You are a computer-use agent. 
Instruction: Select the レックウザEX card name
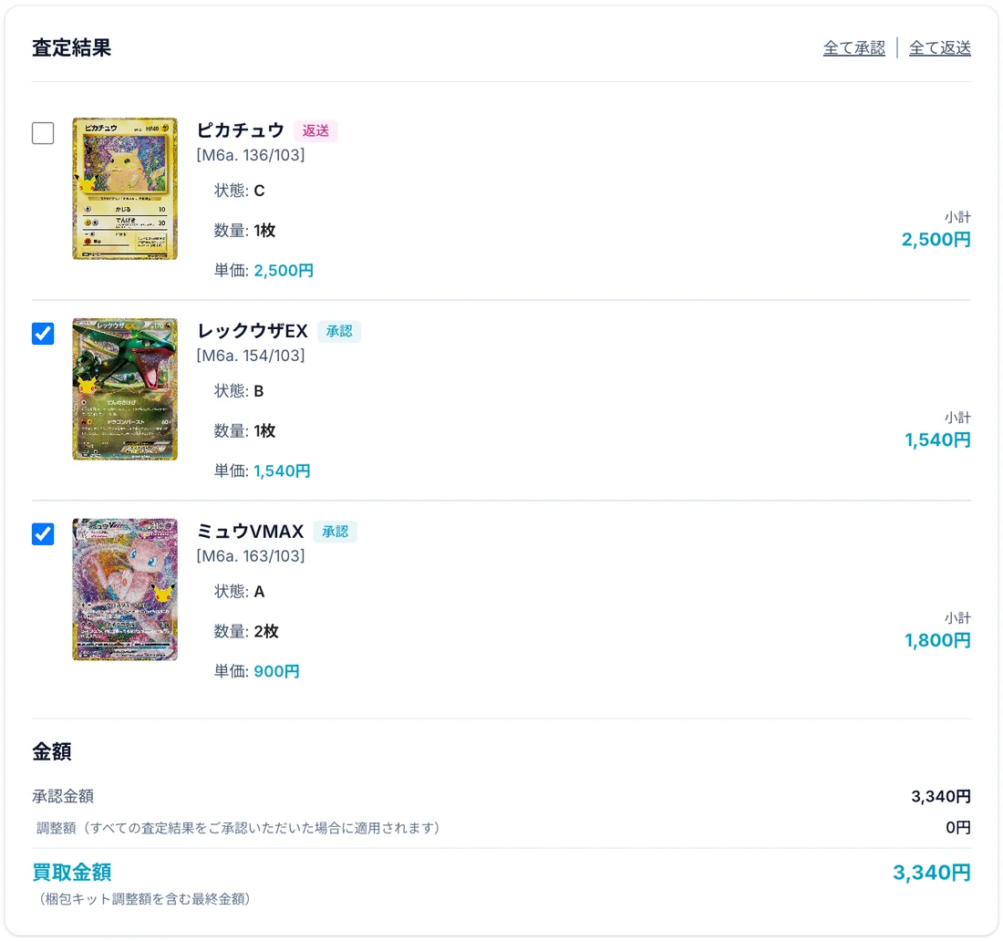[252, 331]
